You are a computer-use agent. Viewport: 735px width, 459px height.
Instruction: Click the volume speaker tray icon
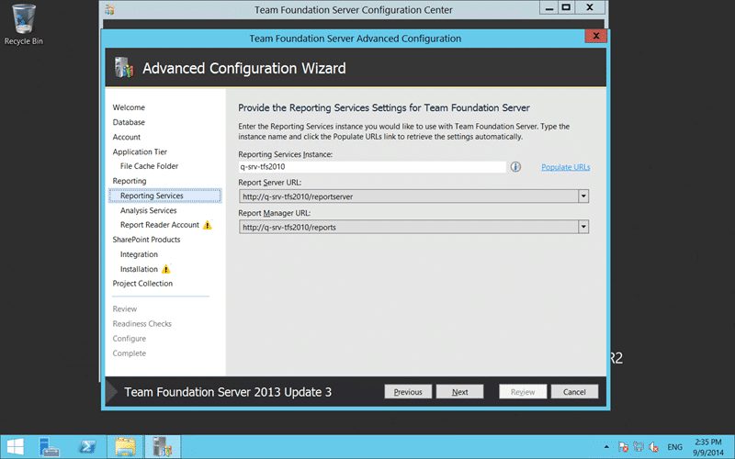pos(653,447)
